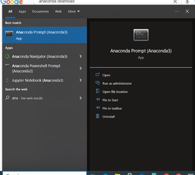Choose Uninstall for Anaconda Prompt
Image resolution: width=195 pixels, height=175 pixels.
pos(109,117)
